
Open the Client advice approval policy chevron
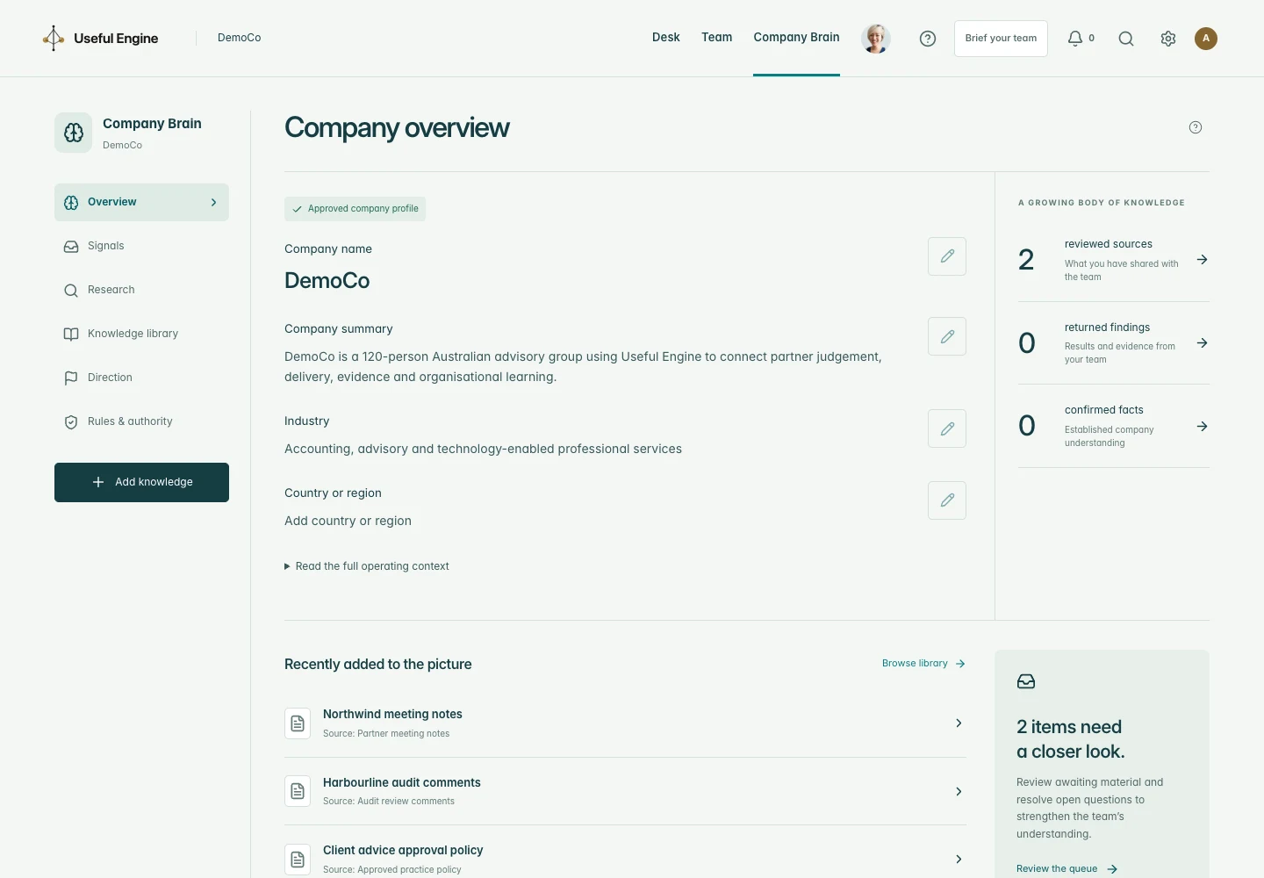coord(959,860)
